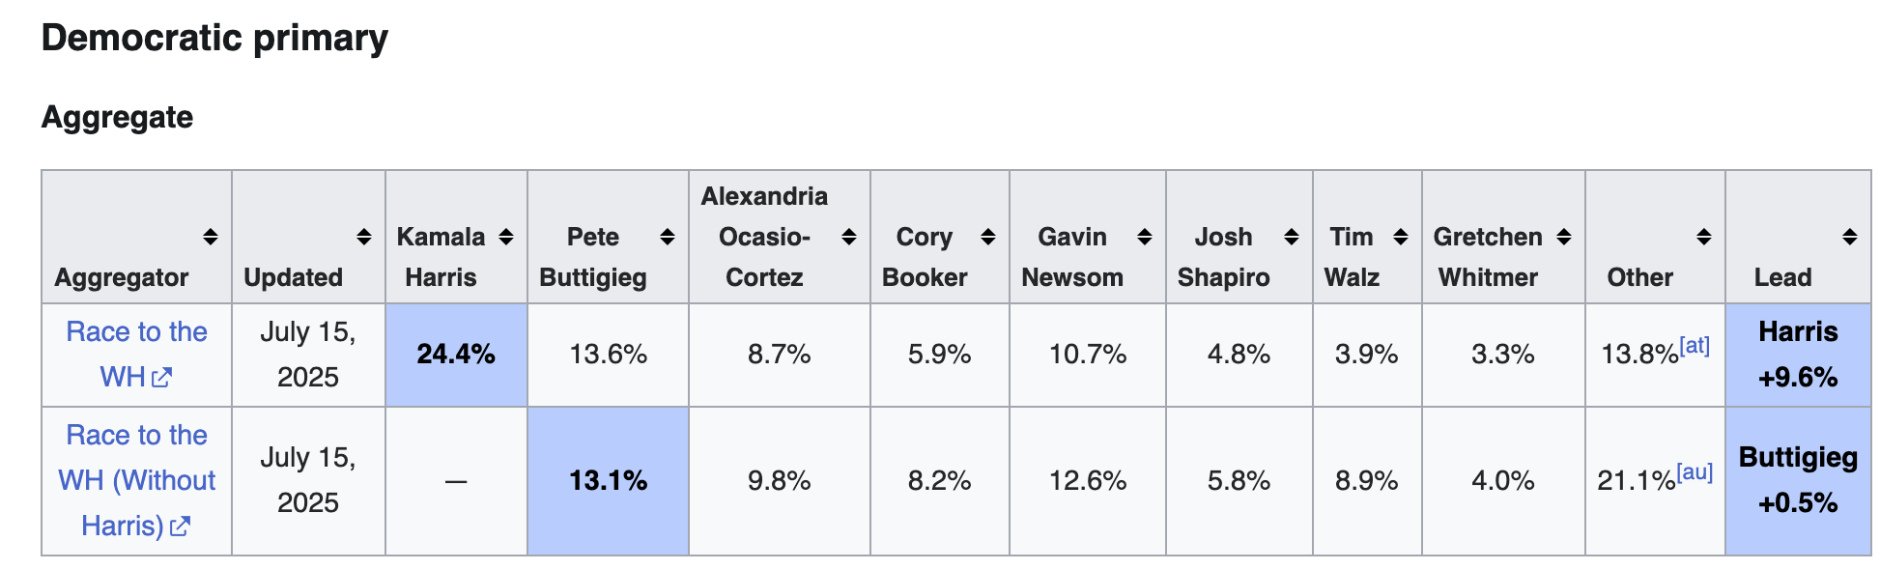Sort by Alexandria Ocasio-Cortez column arrows

pos(848,237)
